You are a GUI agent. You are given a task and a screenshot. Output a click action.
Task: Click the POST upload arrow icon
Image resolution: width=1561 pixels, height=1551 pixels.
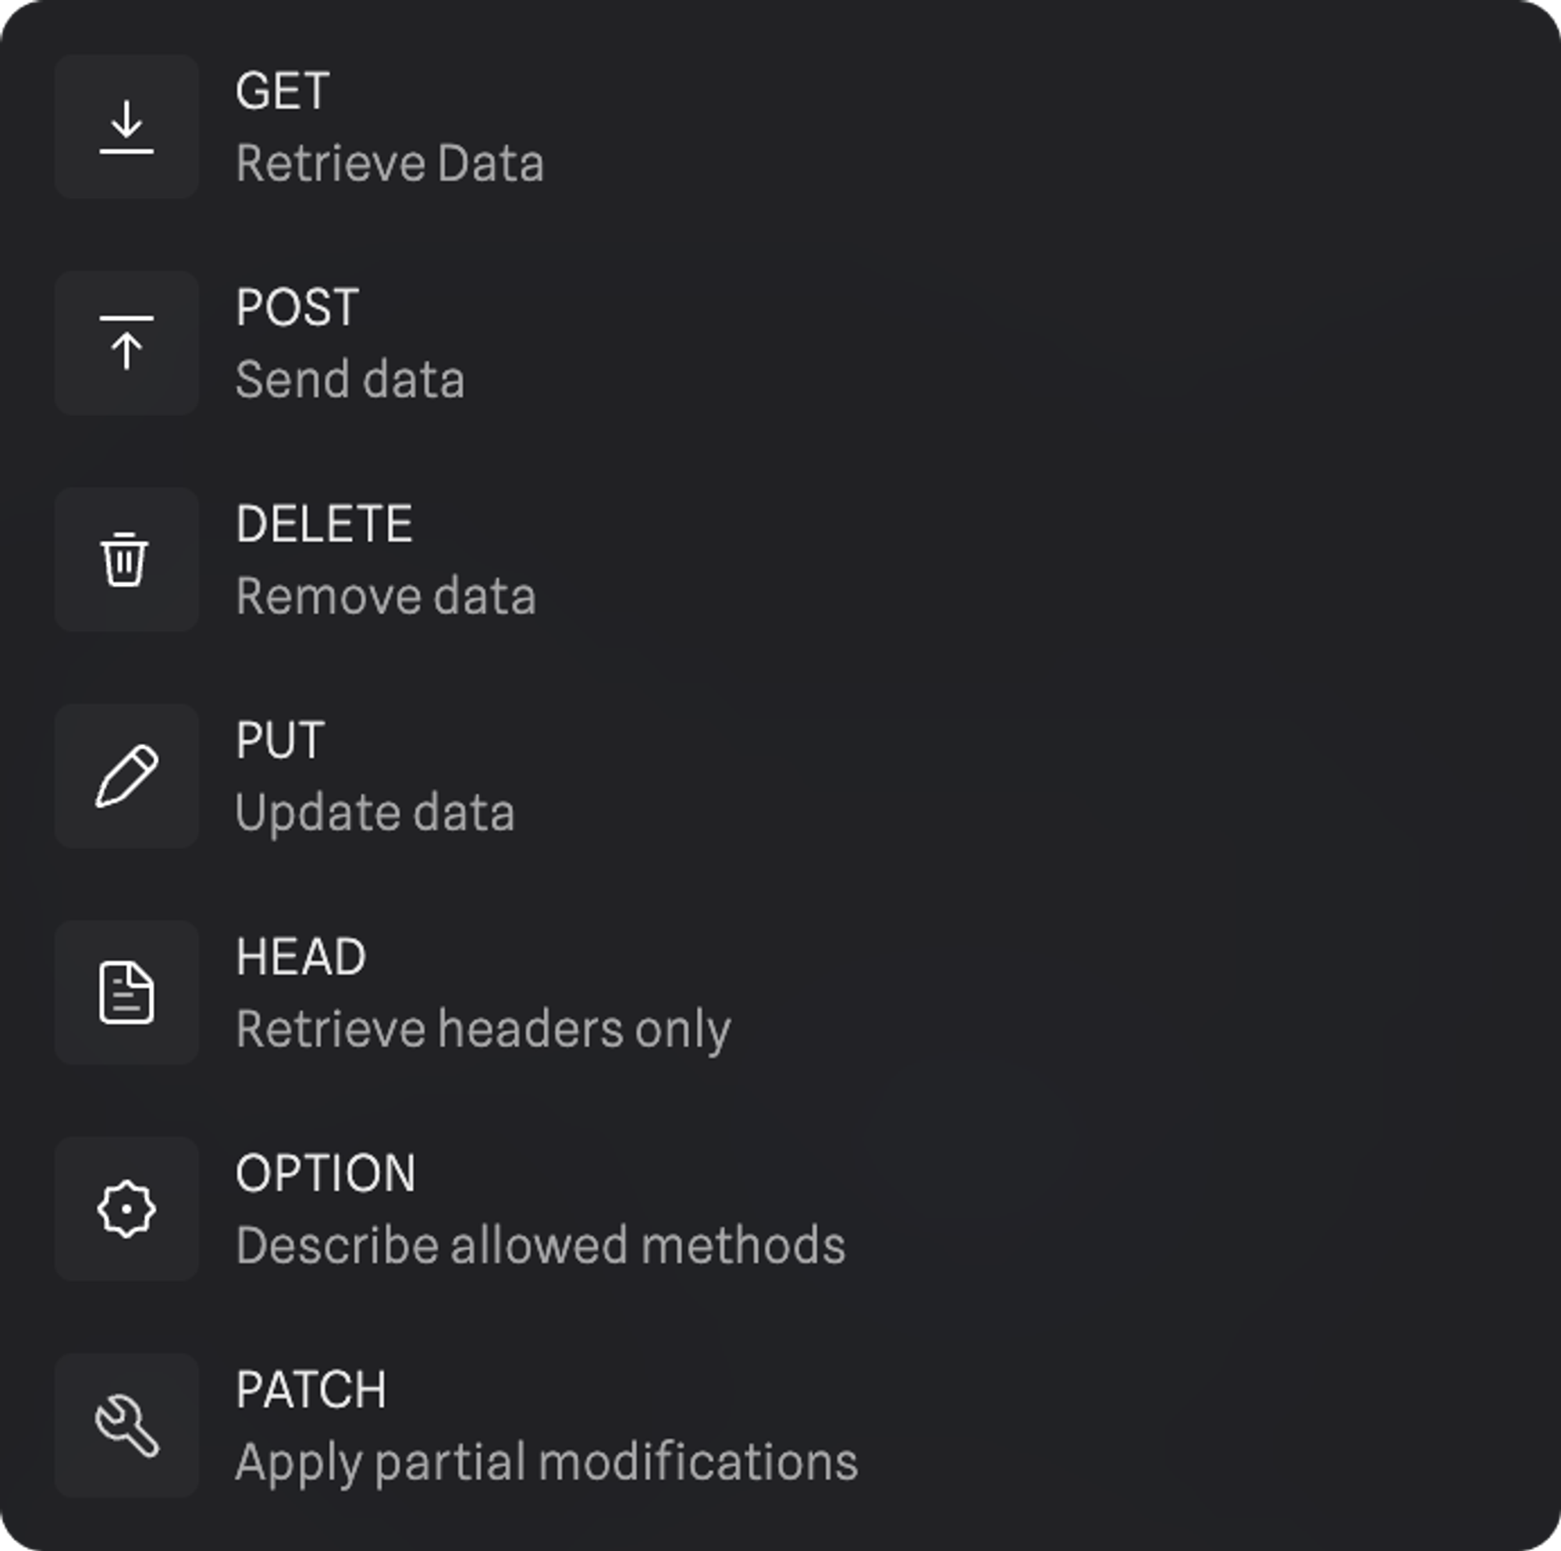click(126, 343)
